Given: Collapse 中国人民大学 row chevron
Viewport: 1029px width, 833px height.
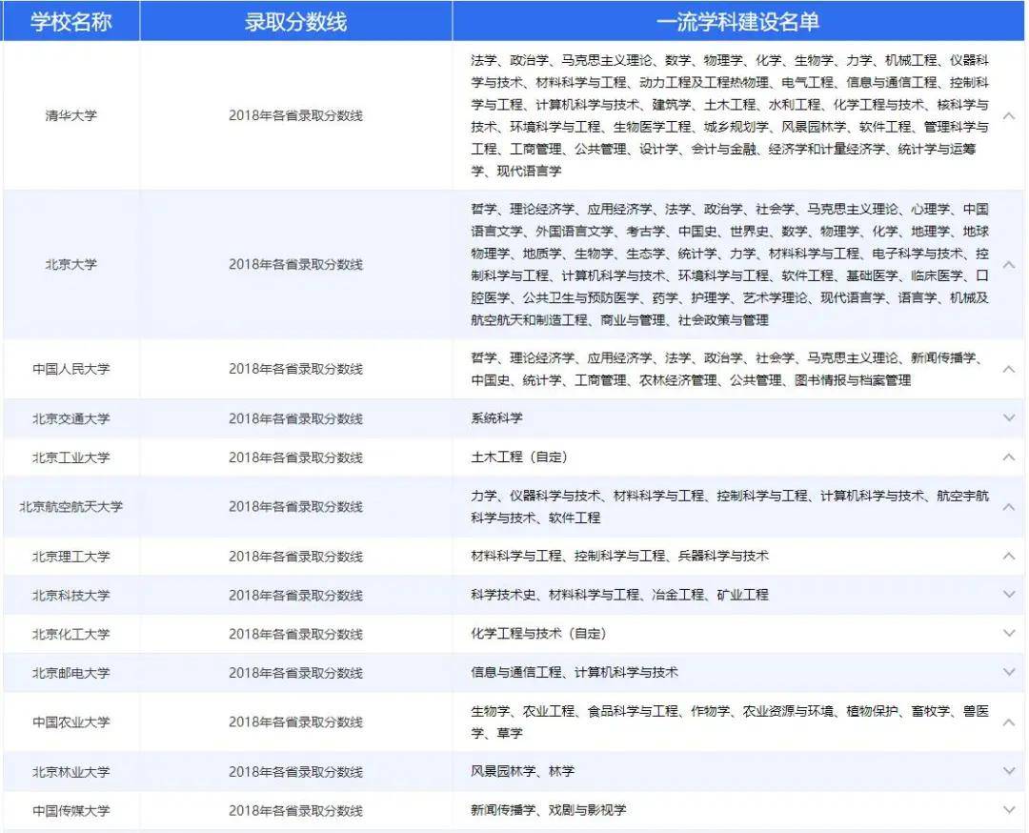Looking at the screenshot, I should 1009,369.
